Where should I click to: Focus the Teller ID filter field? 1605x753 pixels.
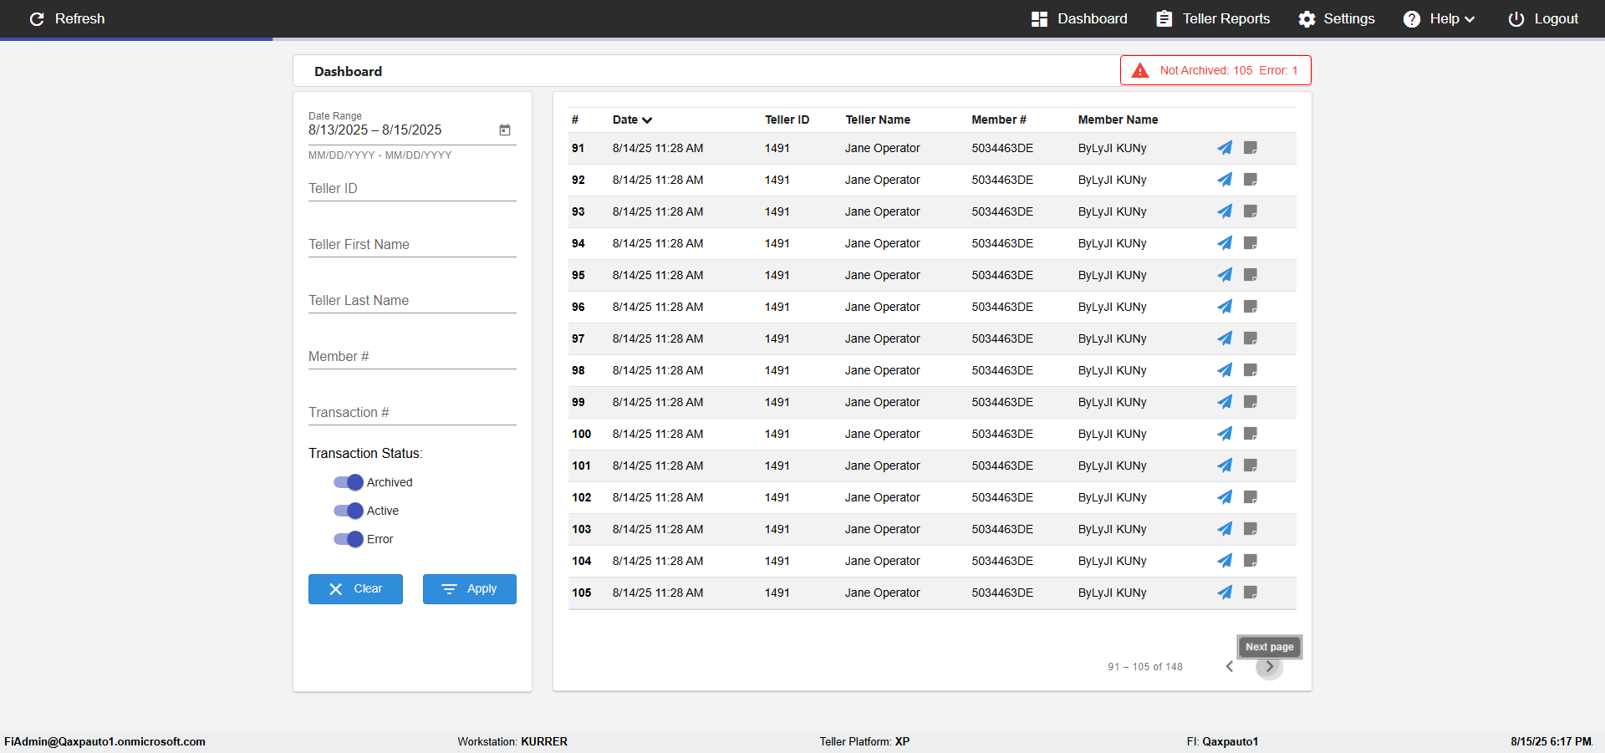(412, 189)
